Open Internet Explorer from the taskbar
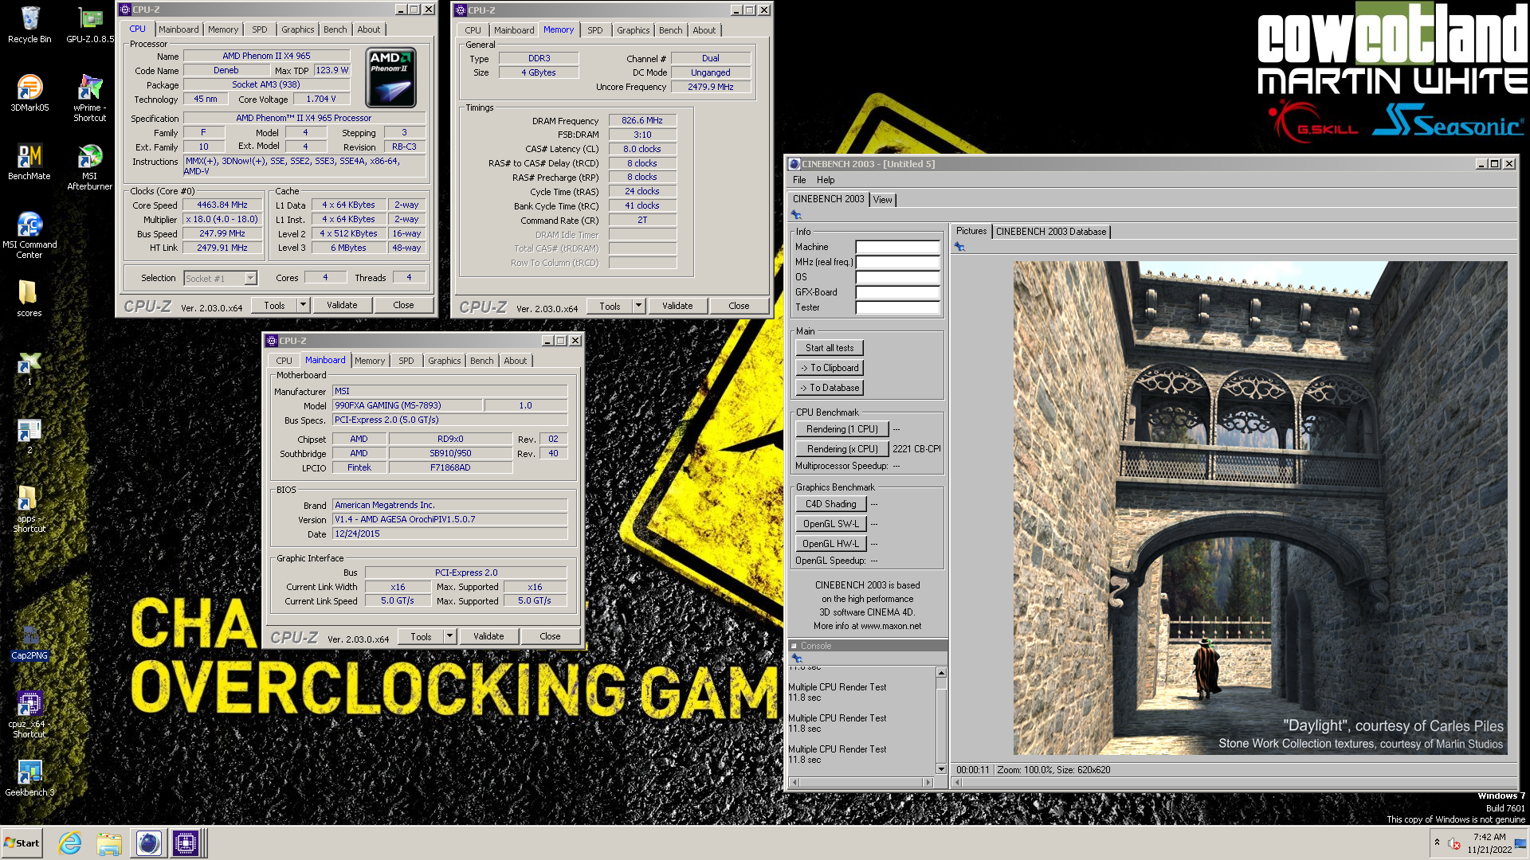Image resolution: width=1530 pixels, height=860 pixels. point(70,843)
